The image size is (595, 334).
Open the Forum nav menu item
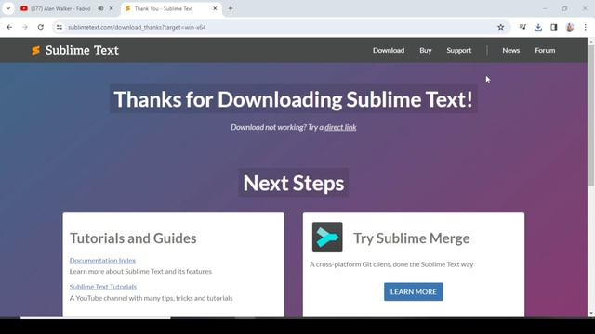545,50
